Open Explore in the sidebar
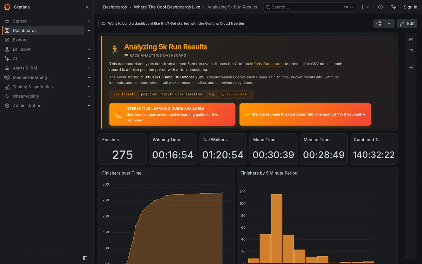 pos(20,40)
